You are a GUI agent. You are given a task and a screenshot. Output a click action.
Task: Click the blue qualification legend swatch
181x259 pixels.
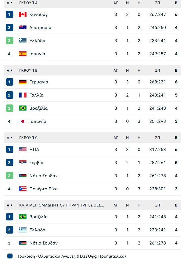tap(10, 256)
